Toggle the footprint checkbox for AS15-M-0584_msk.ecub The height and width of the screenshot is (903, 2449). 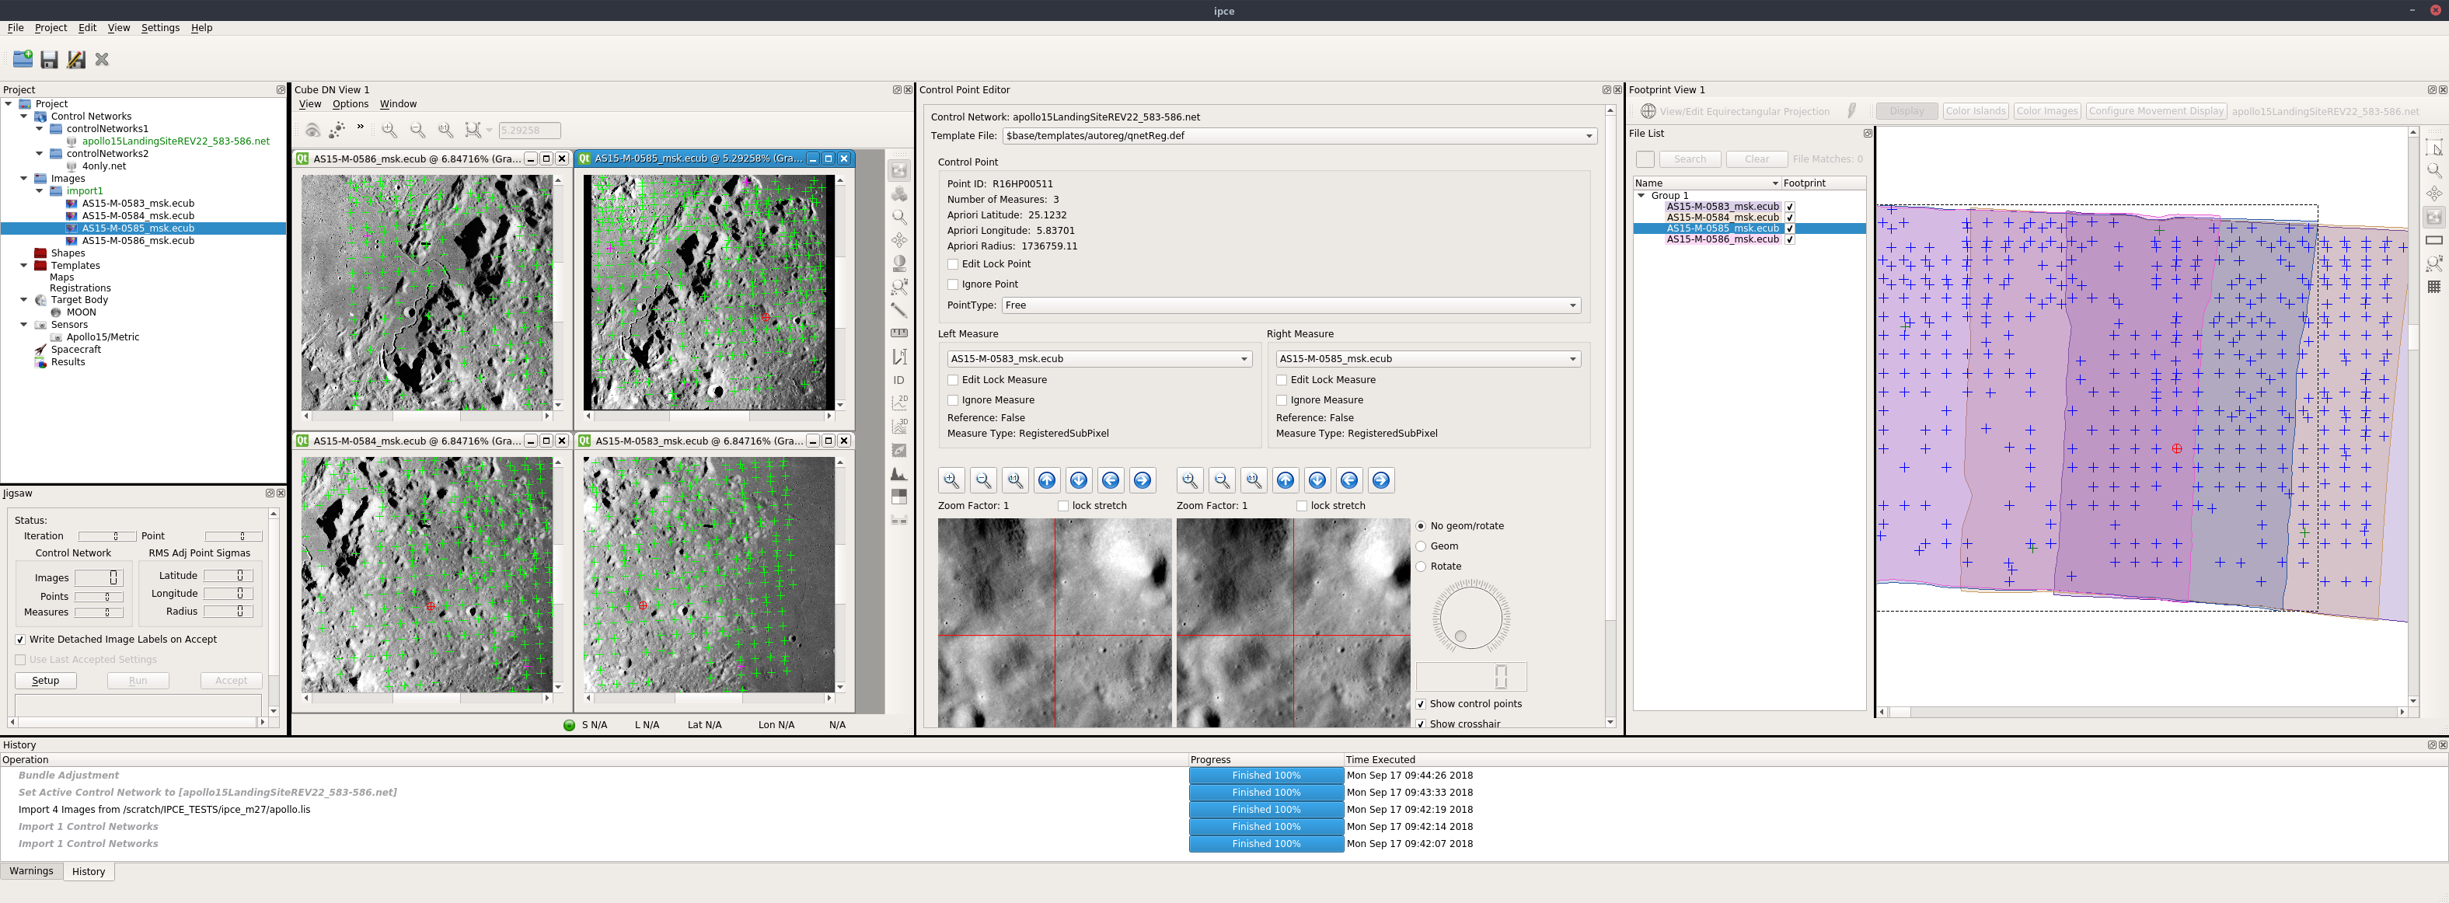pyautogui.click(x=1790, y=217)
